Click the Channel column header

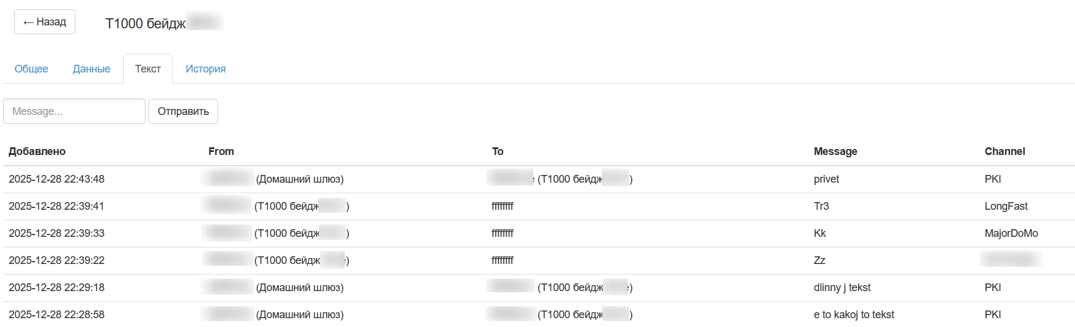pos(1004,151)
